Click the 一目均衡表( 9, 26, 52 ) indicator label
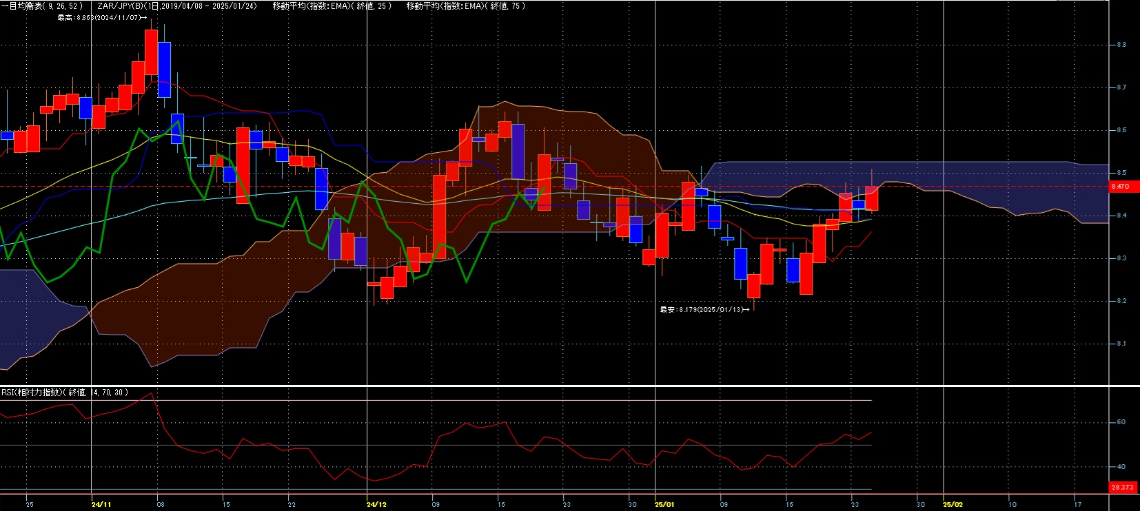This screenshot has width=1140, height=511. point(42,6)
